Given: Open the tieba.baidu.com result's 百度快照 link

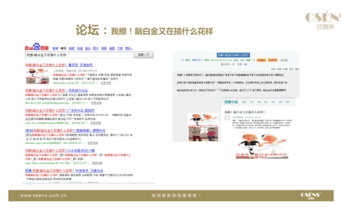Looking at the screenshot, I should pos(106,83).
